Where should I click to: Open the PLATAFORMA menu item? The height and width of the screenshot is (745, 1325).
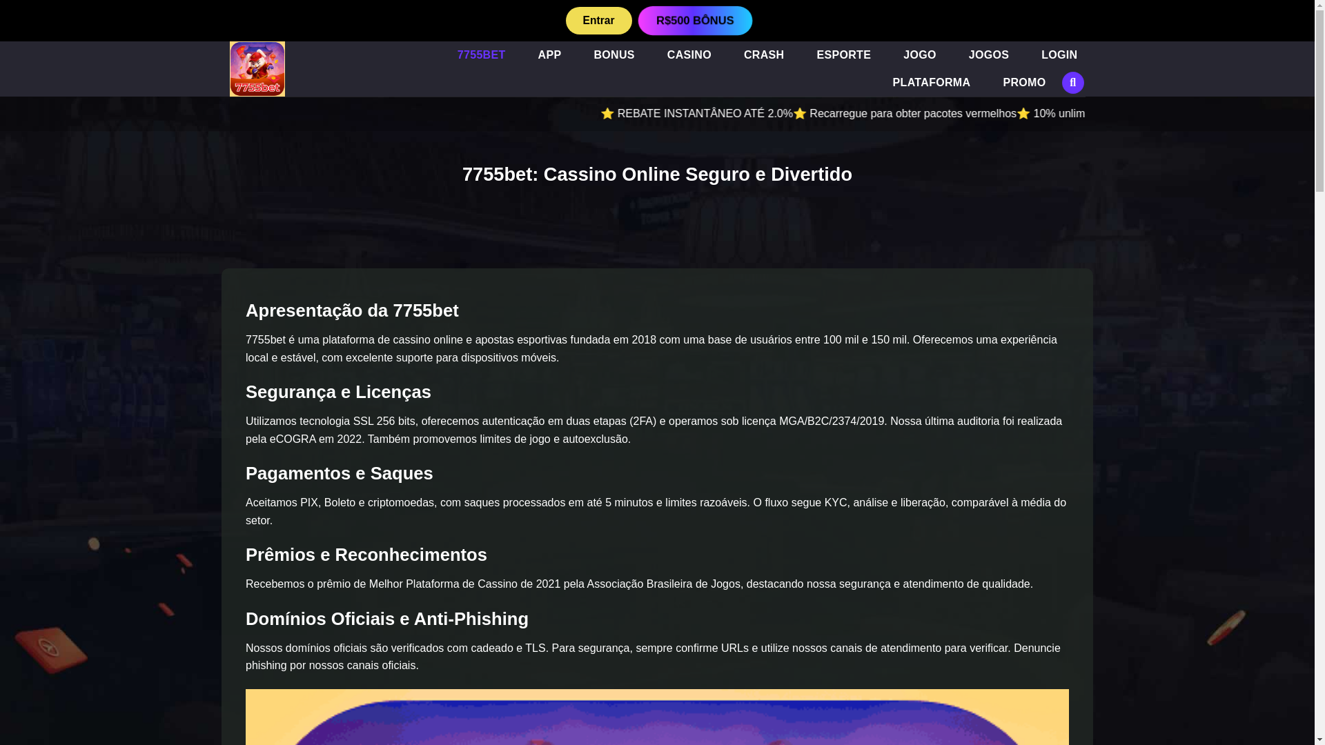click(x=931, y=83)
